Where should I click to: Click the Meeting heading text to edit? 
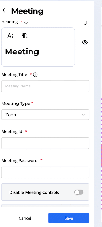pos(22,52)
